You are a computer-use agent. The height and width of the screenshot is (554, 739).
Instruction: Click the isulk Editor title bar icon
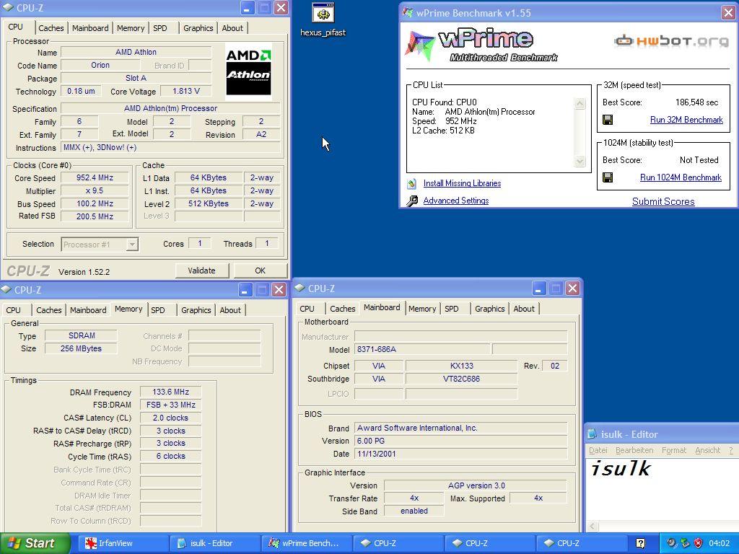(x=592, y=434)
